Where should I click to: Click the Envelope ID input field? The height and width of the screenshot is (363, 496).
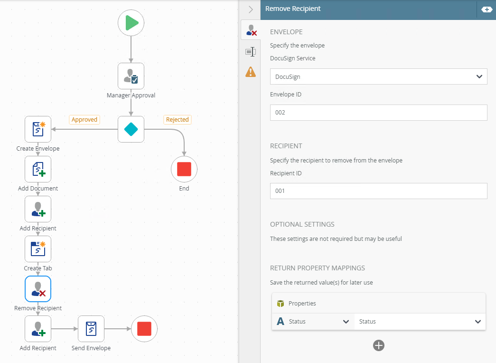[378, 113]
